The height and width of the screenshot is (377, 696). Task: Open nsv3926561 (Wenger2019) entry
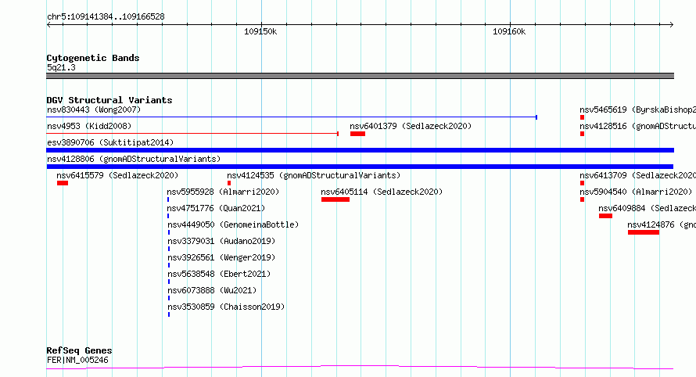(221, 257)
